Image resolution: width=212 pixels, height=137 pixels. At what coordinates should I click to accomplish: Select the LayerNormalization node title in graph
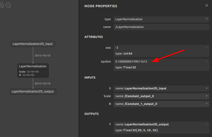(x=33, y=66)
